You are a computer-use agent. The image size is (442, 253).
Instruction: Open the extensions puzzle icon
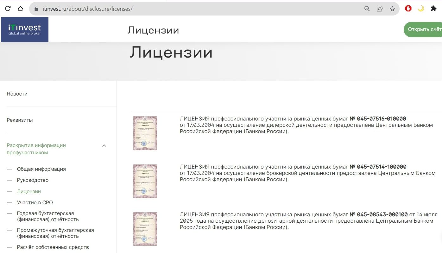click(x=433, y=9)
